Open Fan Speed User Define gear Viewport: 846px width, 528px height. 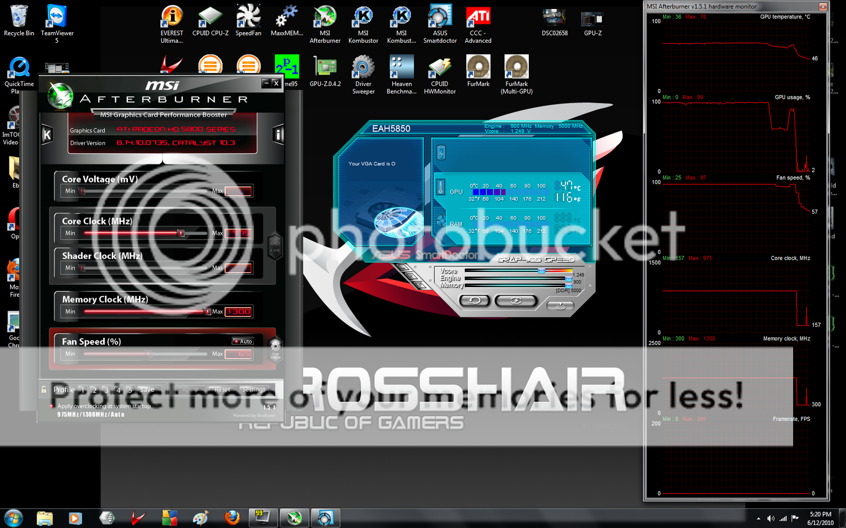pos(275,348)
